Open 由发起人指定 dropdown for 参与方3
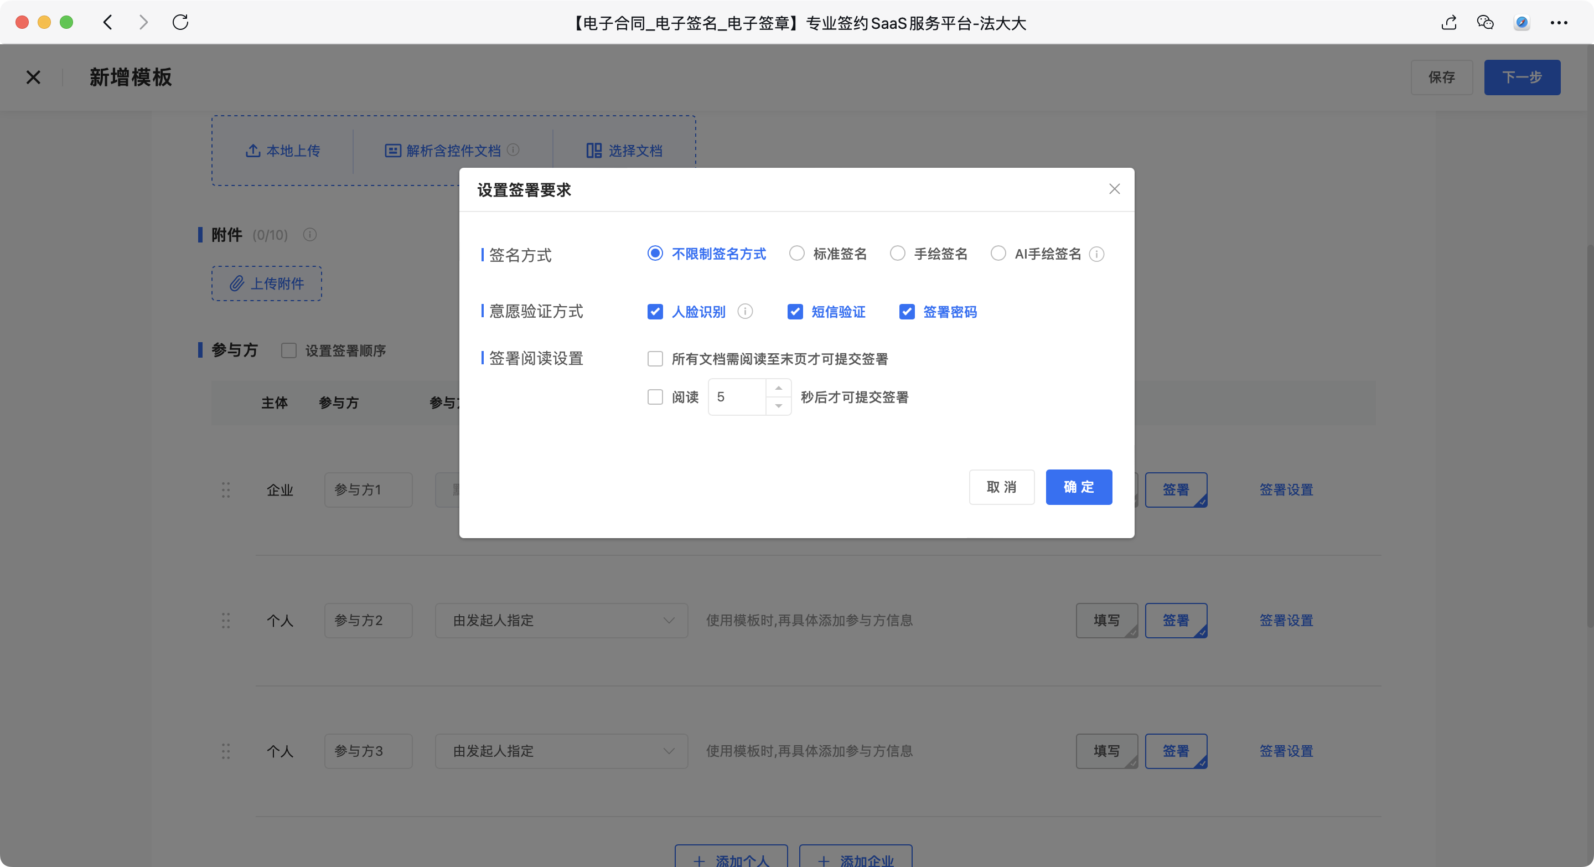 [x=561, y=751]
